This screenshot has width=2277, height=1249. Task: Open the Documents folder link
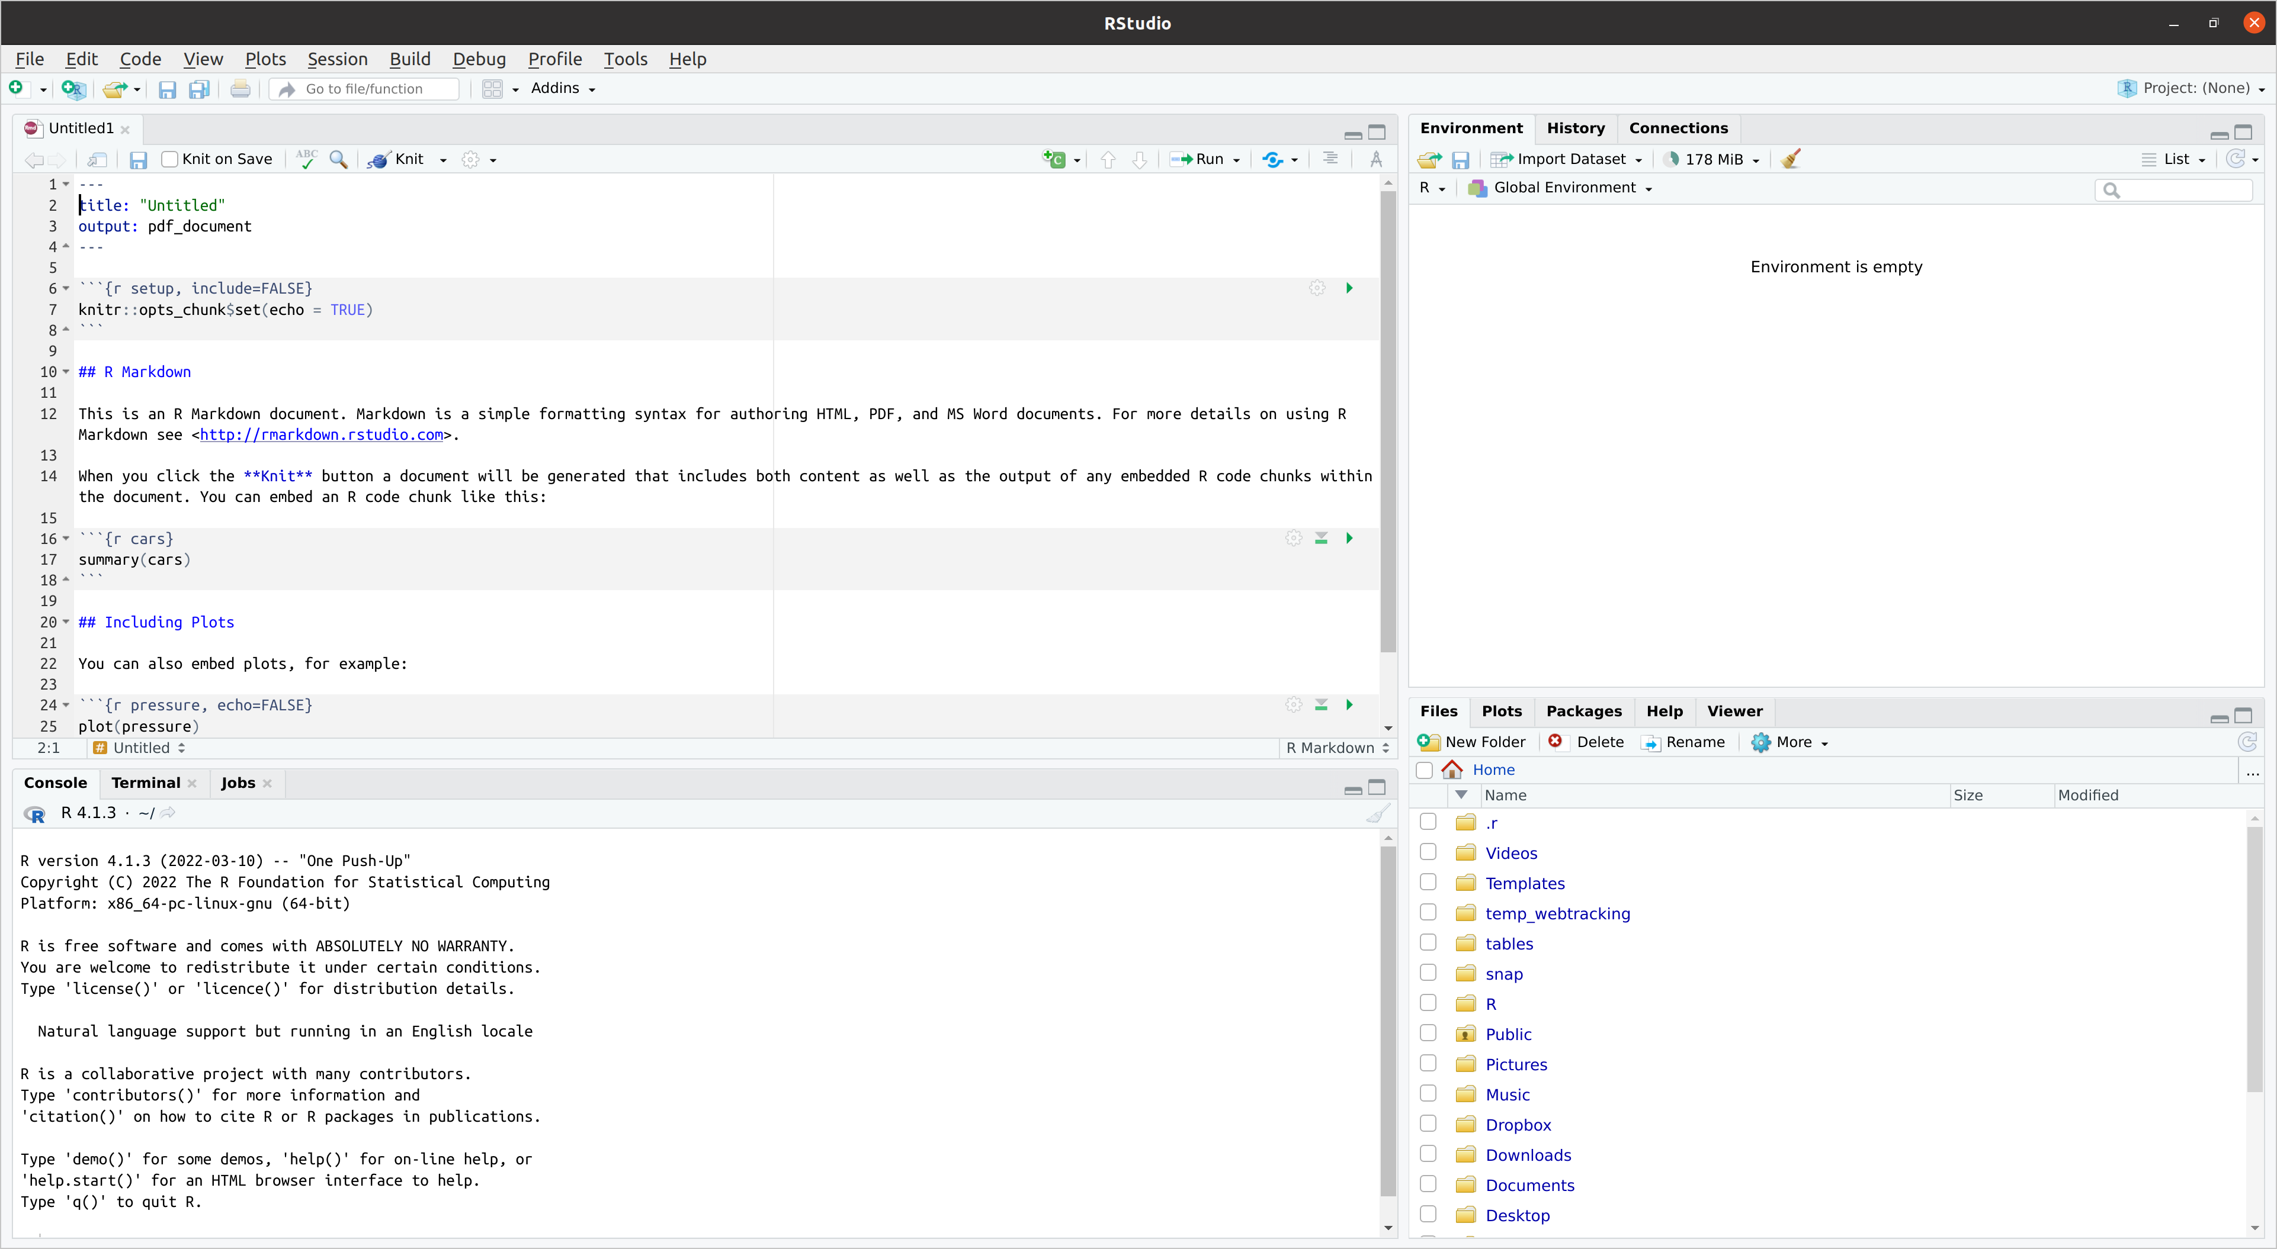coord(1529,1186)
